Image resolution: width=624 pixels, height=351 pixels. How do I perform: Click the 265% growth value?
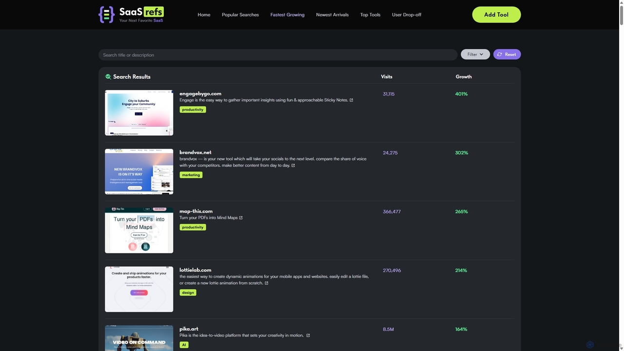461,212
